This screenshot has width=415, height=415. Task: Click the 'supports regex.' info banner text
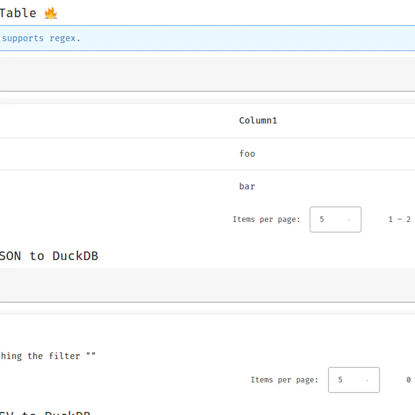[x=41, y=39]
